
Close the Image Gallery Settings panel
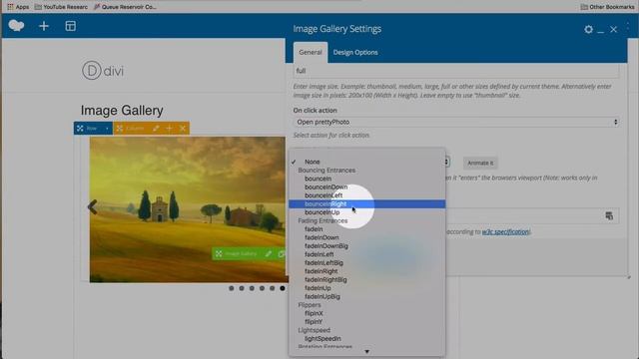click(x=613, y=29)
